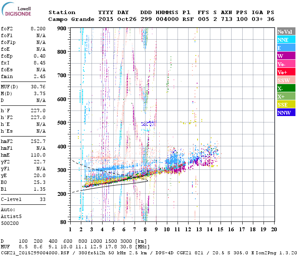This screenshot has width=298, height=256.
Task: Select the NNW dark blue legend swatch
Action: coord(286,112)
